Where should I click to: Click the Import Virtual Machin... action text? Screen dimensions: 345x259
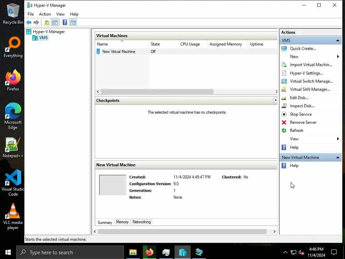pyautogui.click(x=311, y=65)
